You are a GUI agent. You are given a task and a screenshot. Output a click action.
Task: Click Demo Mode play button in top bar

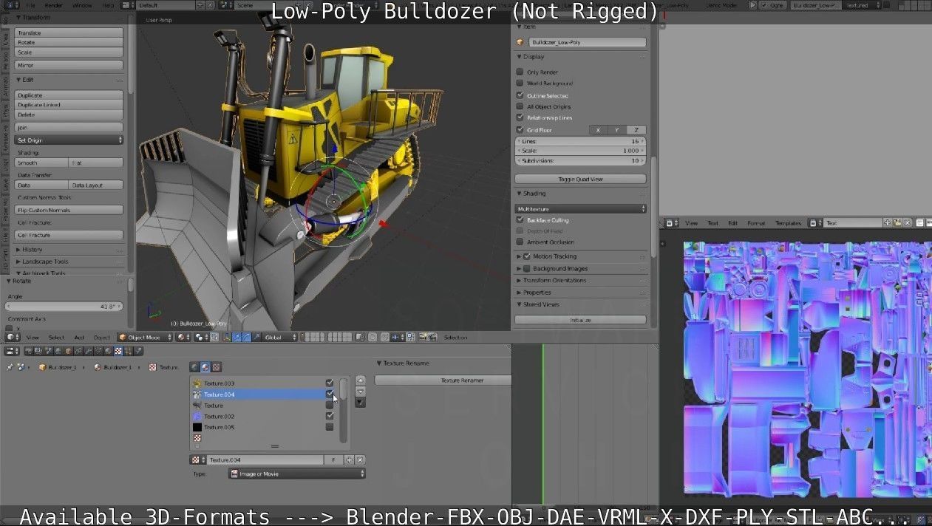click(x=753, y=5)
